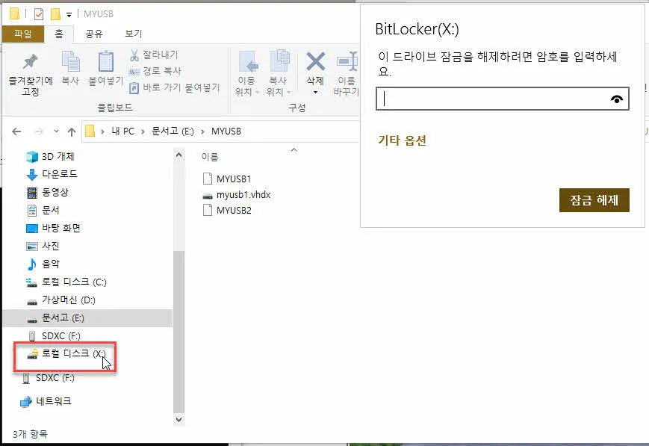
Task: Switch to the 공유 (Share) ribbon tab
Action: pyautogui.click(x=94, y=34)
